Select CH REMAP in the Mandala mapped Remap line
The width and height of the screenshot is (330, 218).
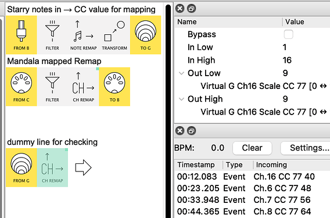tap(83, 87)
